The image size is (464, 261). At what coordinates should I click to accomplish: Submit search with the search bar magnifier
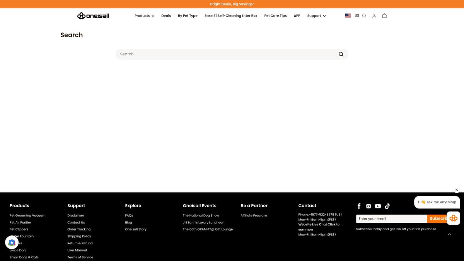[341, 54]
